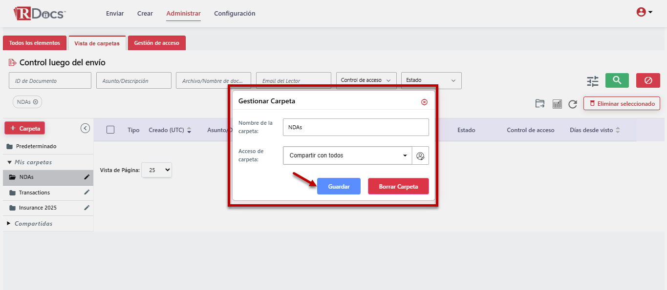Open the Control de acceso dropdown
This screenshot has height=290, width=667.
pyautogui.click(x=366, y=80)
